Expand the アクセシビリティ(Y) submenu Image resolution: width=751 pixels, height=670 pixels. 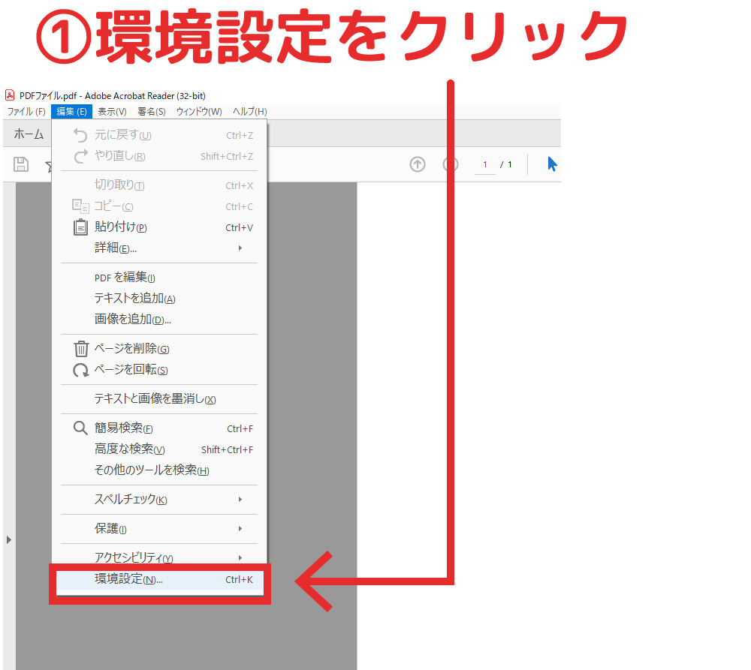pyautogui.click(x=159, y=557)
